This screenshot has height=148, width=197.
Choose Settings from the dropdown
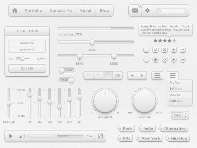(176, 88)
